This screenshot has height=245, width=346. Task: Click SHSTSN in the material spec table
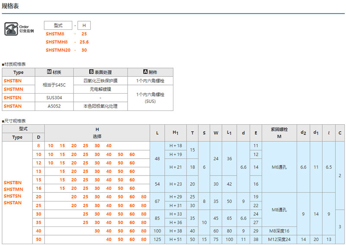13,97
